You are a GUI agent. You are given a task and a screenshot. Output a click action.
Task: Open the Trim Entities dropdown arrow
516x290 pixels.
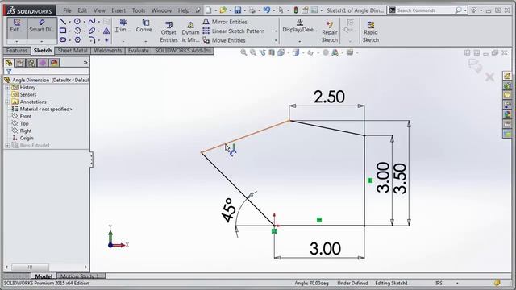tap(123, 41)
